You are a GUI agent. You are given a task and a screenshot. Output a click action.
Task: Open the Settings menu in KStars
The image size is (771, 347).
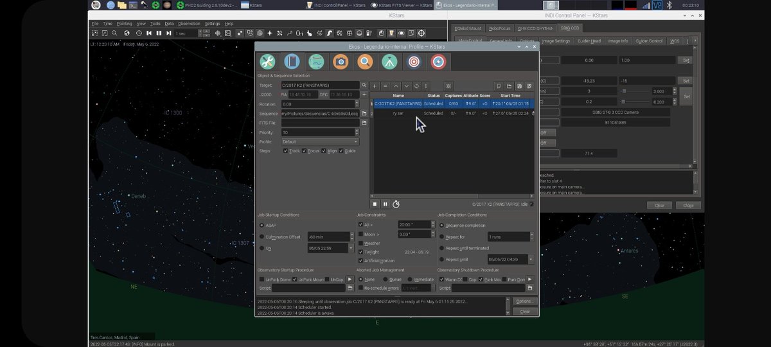pos(212,23)
